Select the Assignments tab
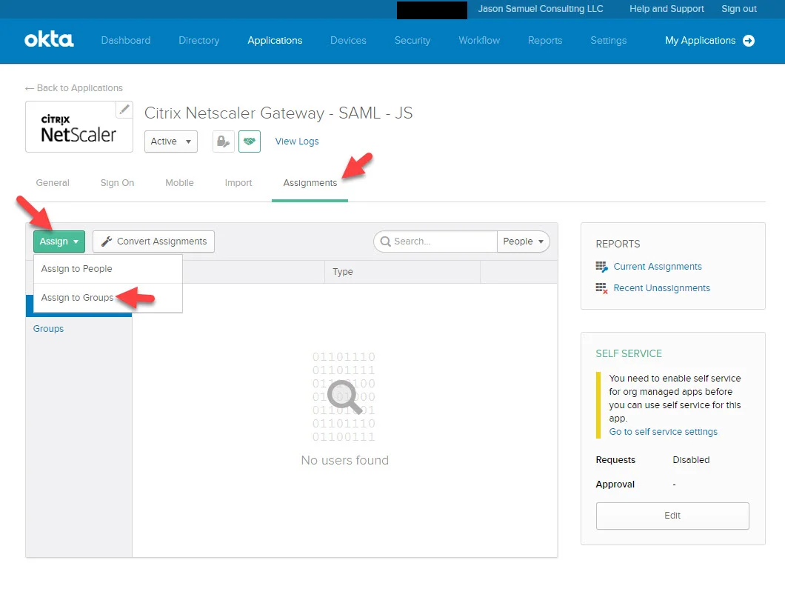Screen dimensions: 785x606 [310, 183]
